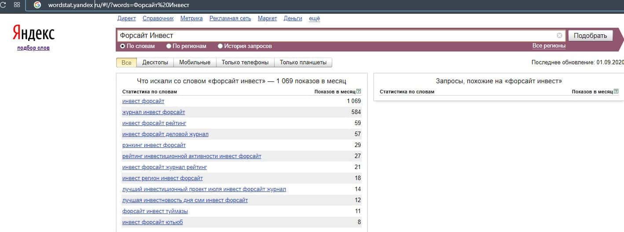624x232 pixels.
Task: Switch to the 'Десктопы' tab
Action: tap(155, 63)
